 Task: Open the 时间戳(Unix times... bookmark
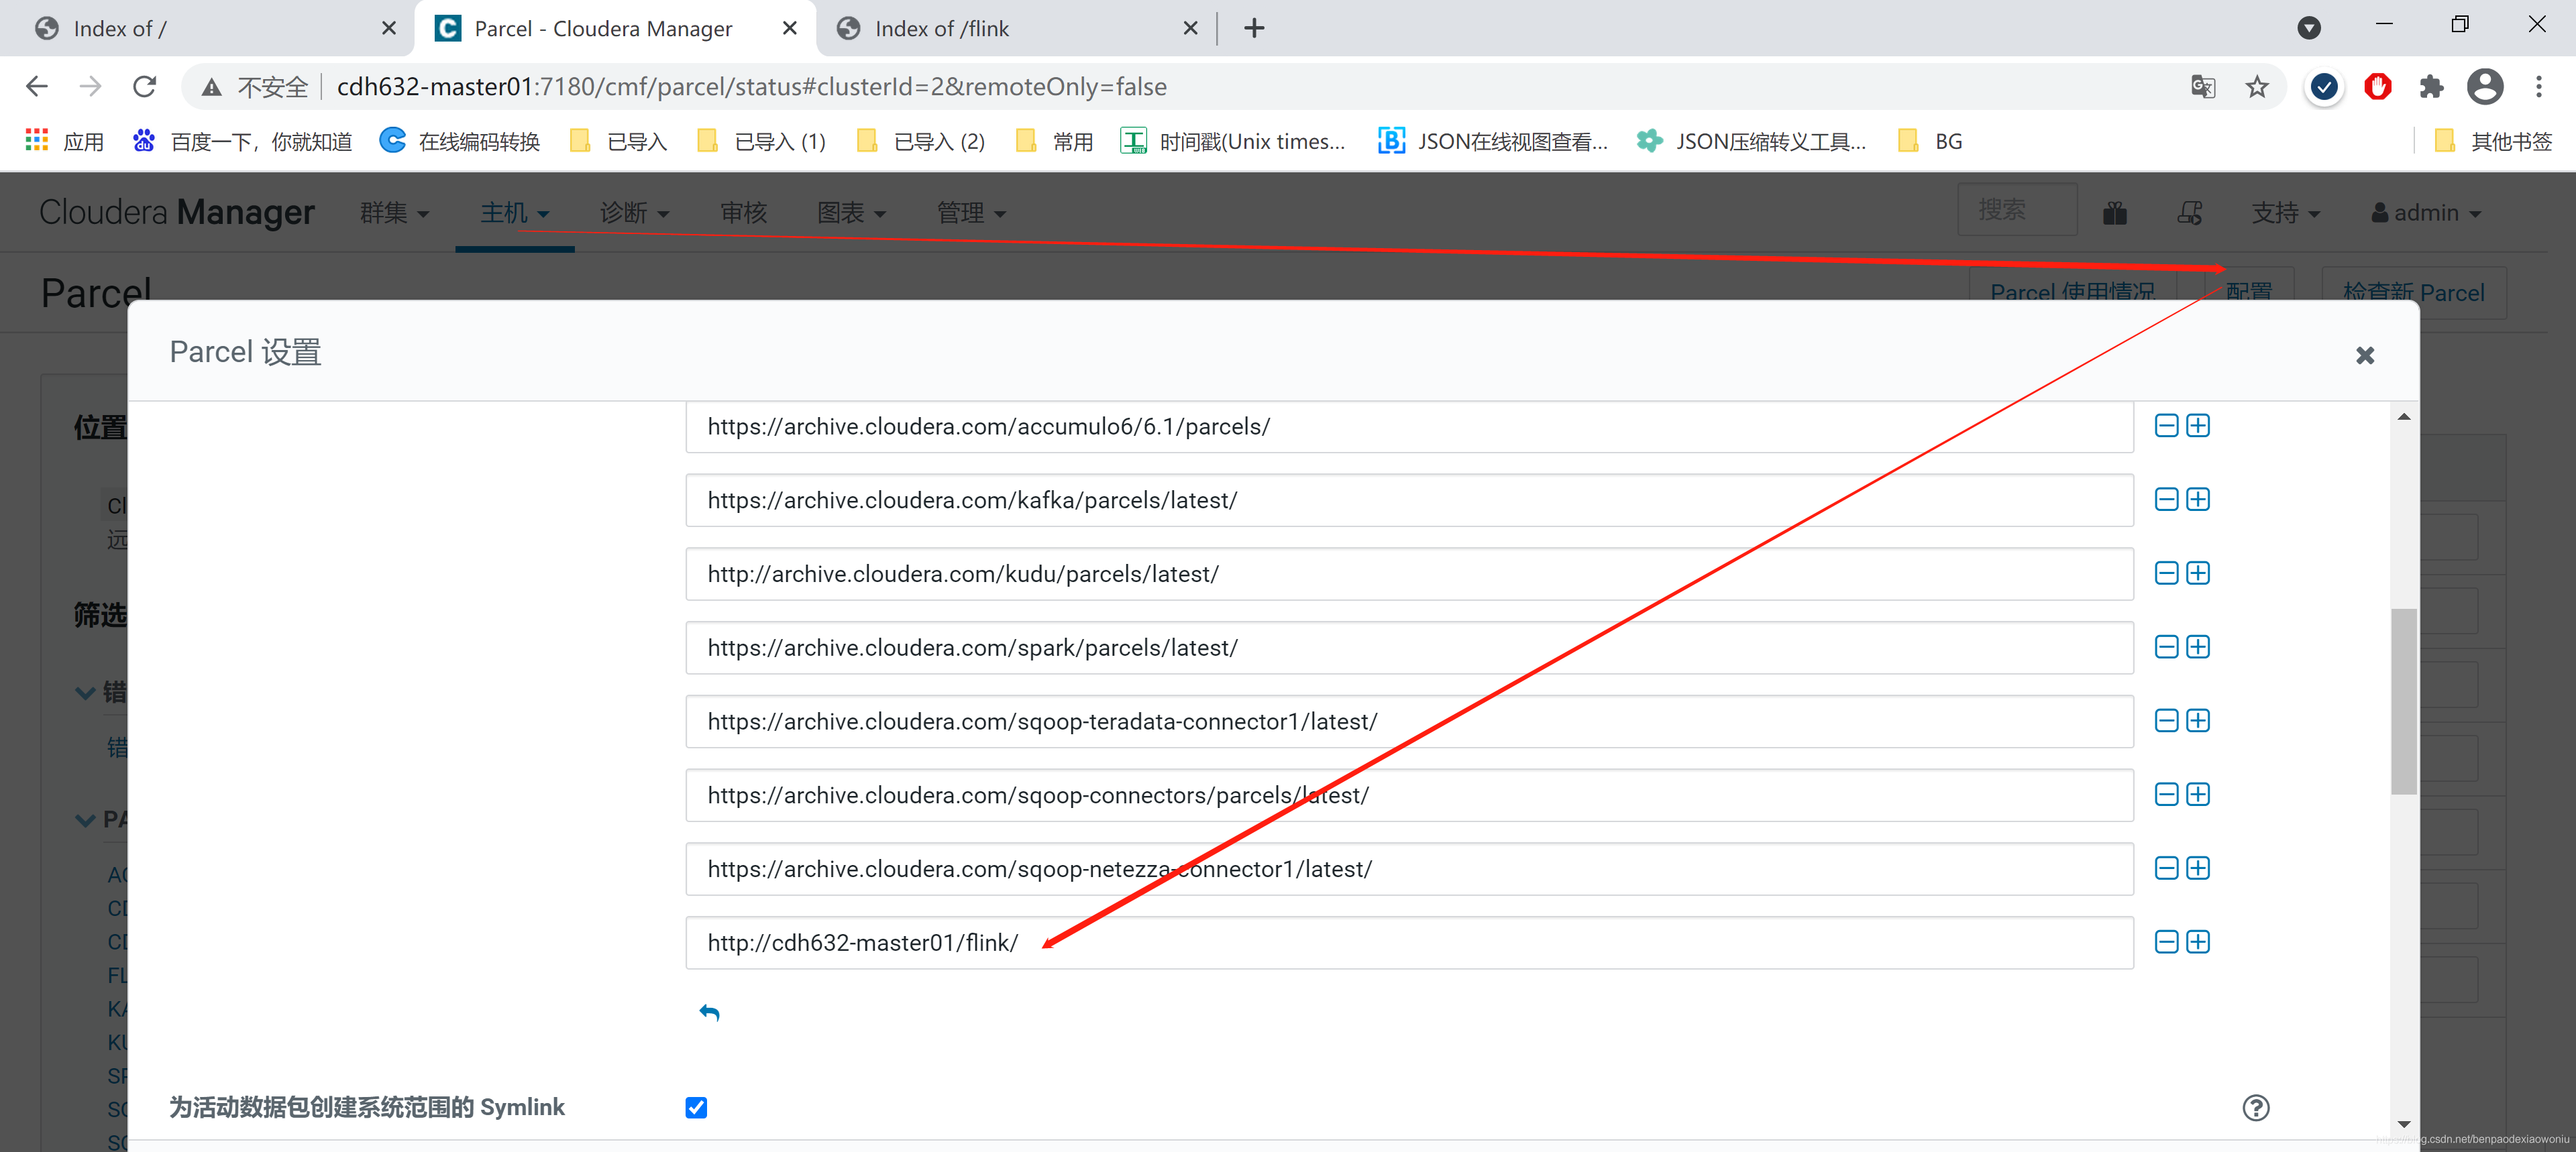coord(1233,141)
